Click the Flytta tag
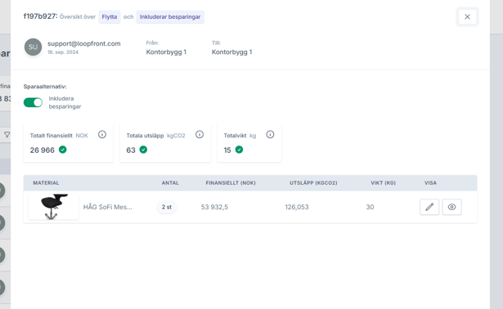 (110, 17)
